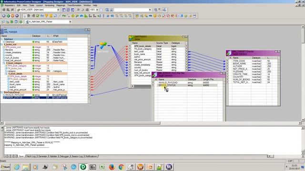Image resolution: width=305 pixels, height=171 pixels.
Task: Open the Layout menu
Action: coord(39,5)
